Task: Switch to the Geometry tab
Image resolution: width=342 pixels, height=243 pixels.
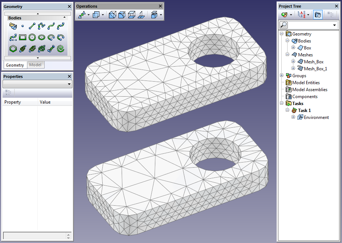Action: click(x=15, y=65)
